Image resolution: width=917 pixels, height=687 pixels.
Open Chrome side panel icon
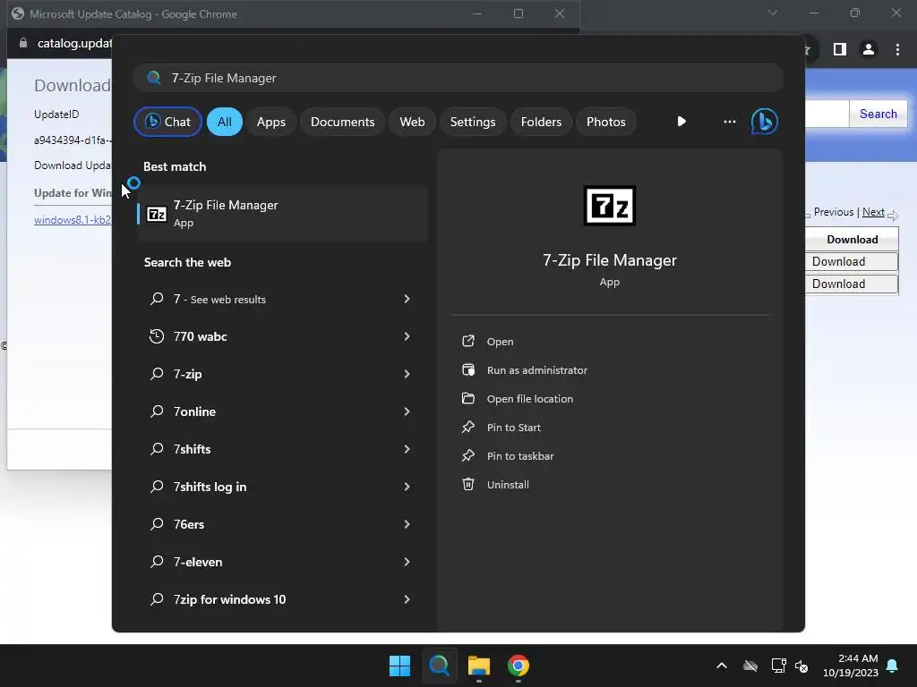840,50
